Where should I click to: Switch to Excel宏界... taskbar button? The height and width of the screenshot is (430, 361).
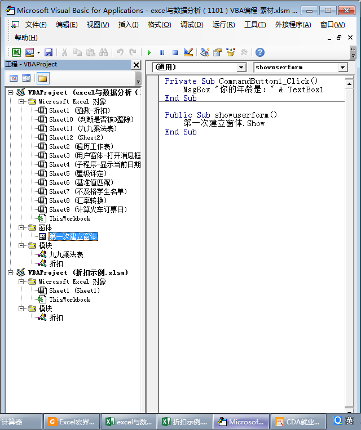click(72, 422)
